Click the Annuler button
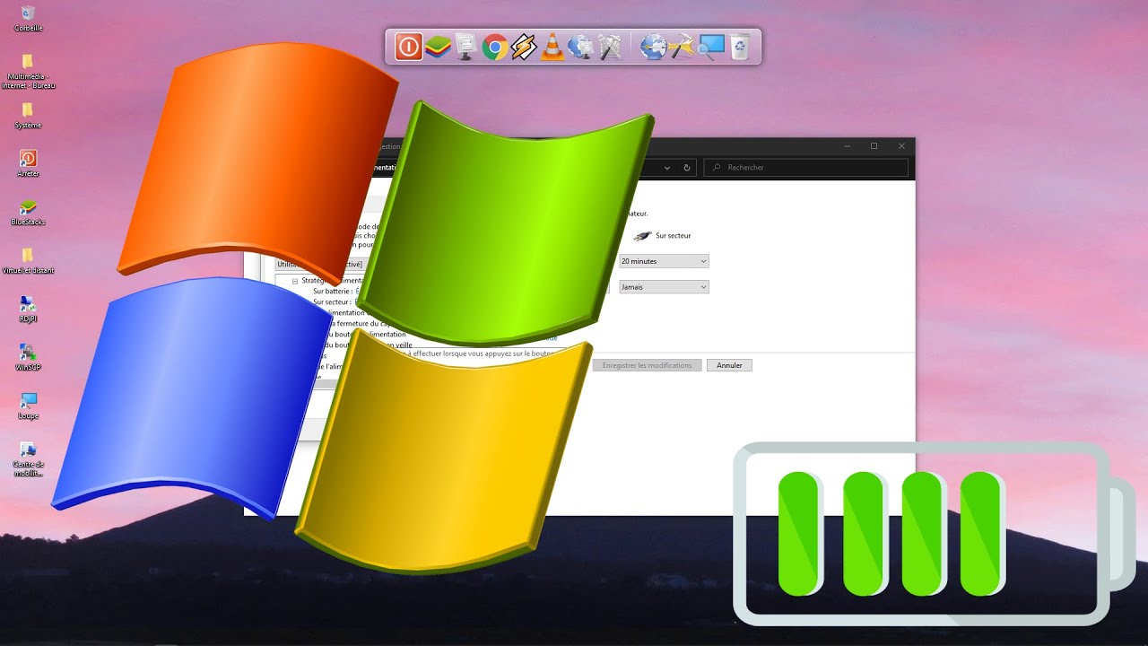The image size is (1148, 646). pyautogui.click(x=729, y=365)
